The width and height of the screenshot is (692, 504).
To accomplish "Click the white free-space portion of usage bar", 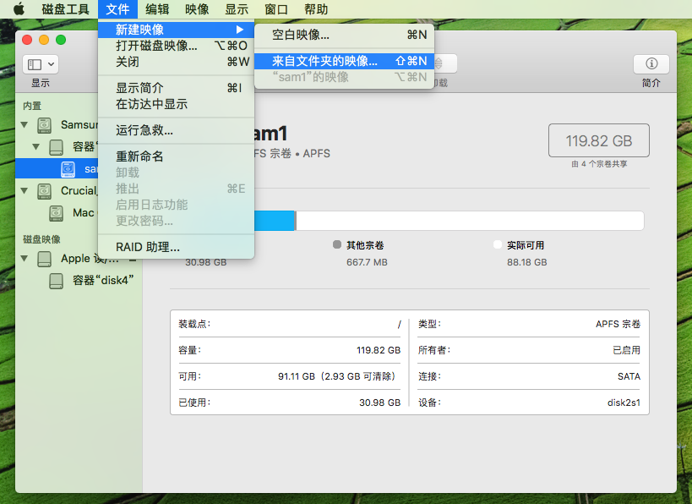I will [469, 221].
